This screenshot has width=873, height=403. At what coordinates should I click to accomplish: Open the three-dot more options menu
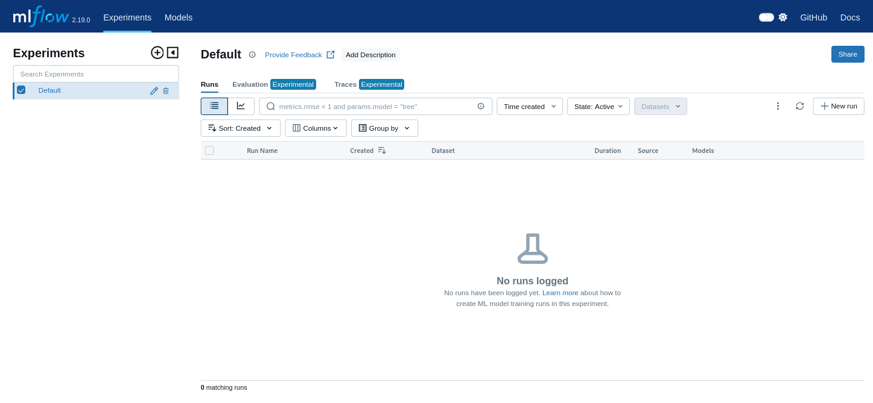(778, 106)
